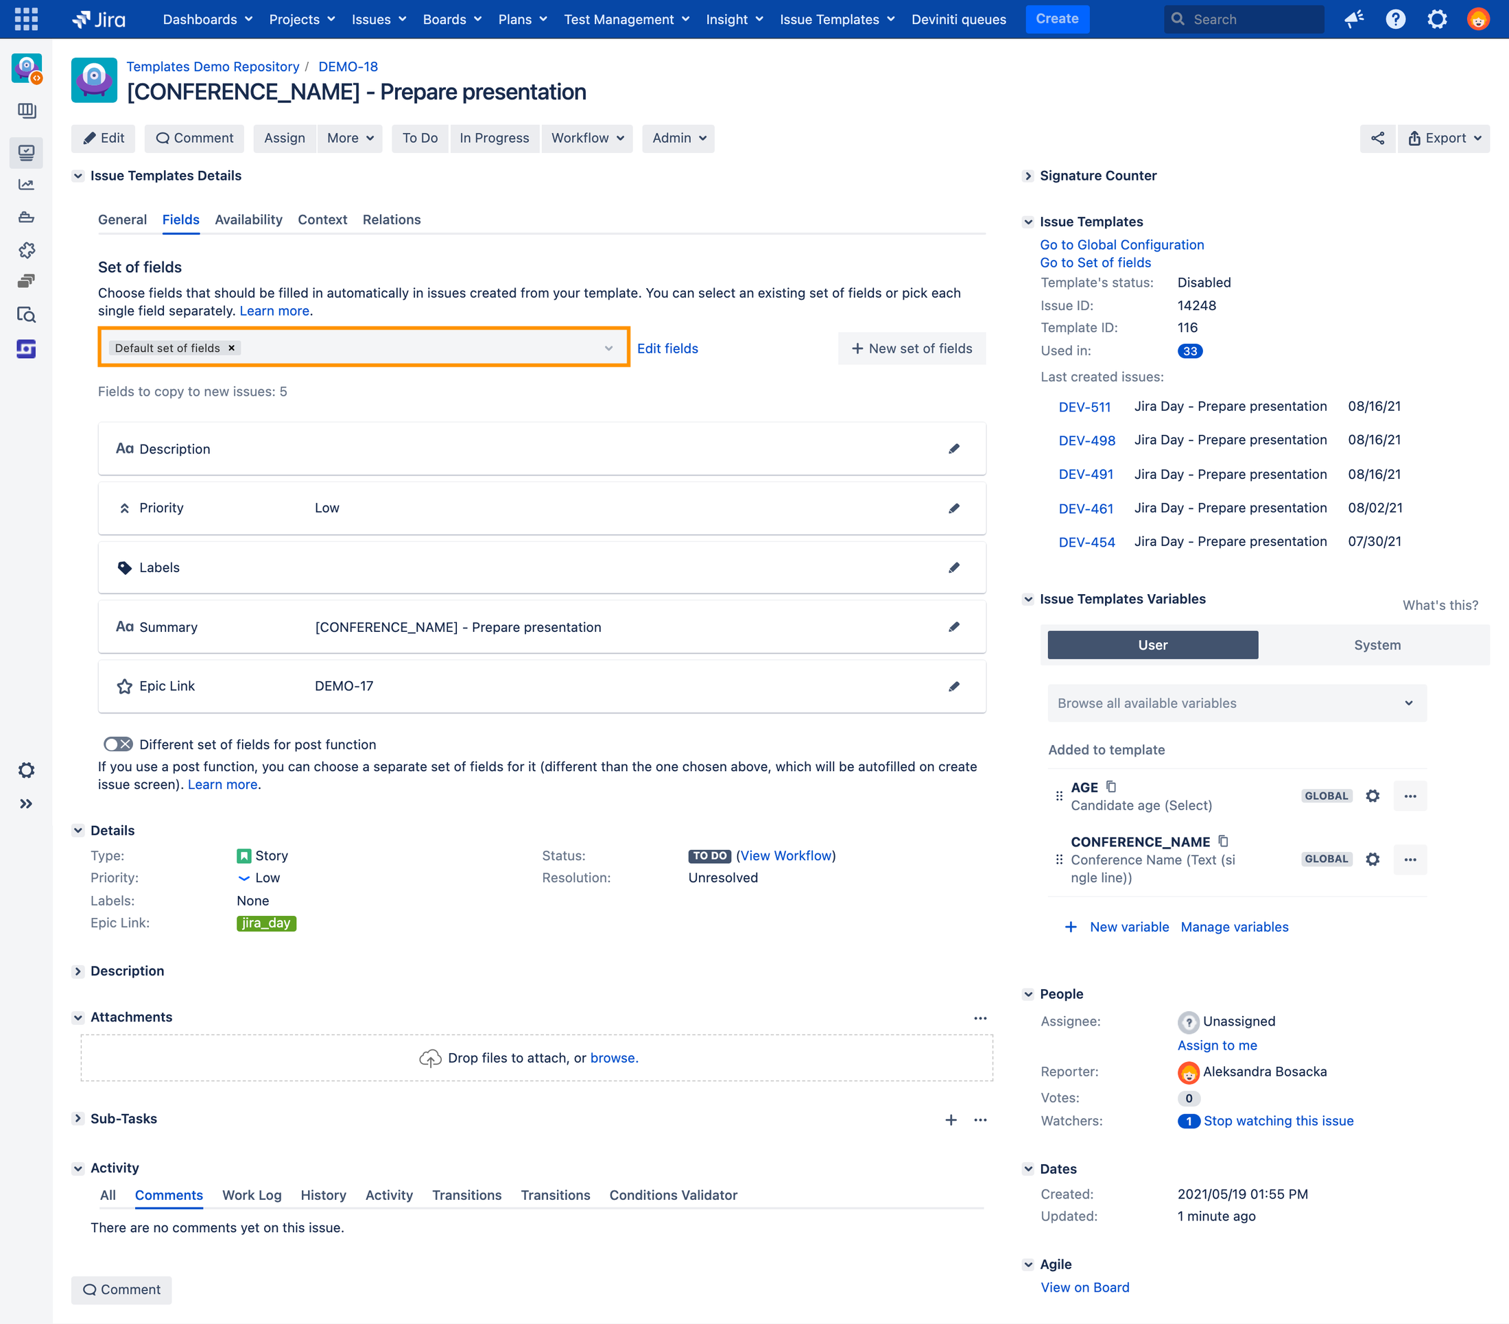
Task: Open the user profile avatar menu
Action: (x=1478, y=19)
